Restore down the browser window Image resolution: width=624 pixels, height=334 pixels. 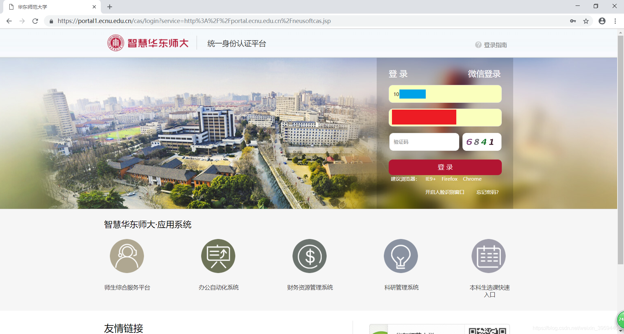(596, 6)
